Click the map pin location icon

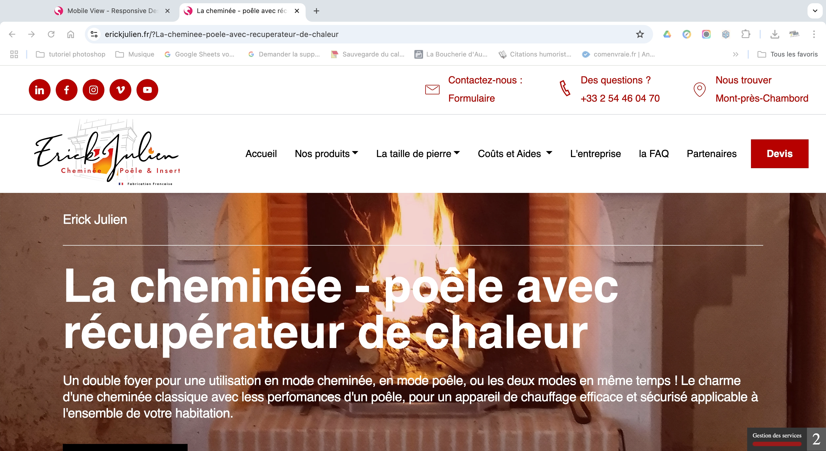click(699, 89)
